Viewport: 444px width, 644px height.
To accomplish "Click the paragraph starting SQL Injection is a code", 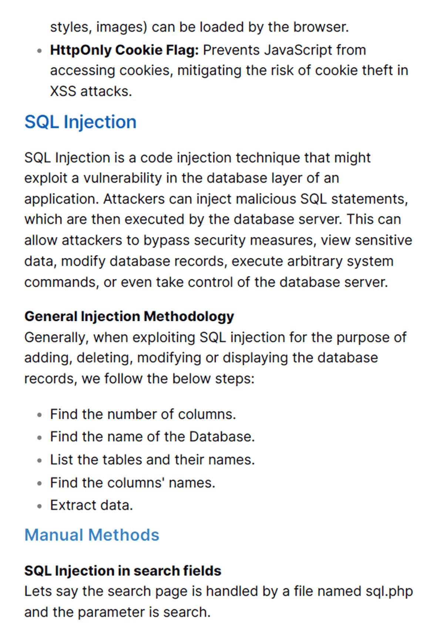I will pos(218,220).
